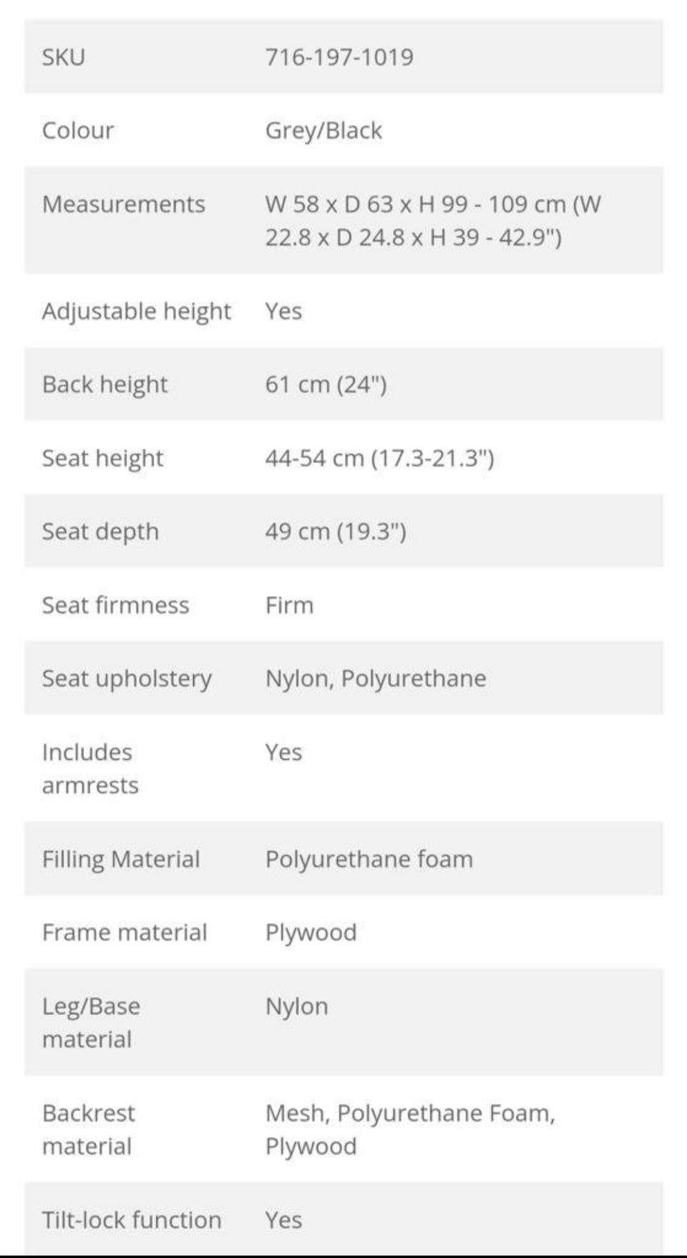Click the SKU number 716-197-1019
Viewport: 687px width, 1258px height.
click(339, 57)
